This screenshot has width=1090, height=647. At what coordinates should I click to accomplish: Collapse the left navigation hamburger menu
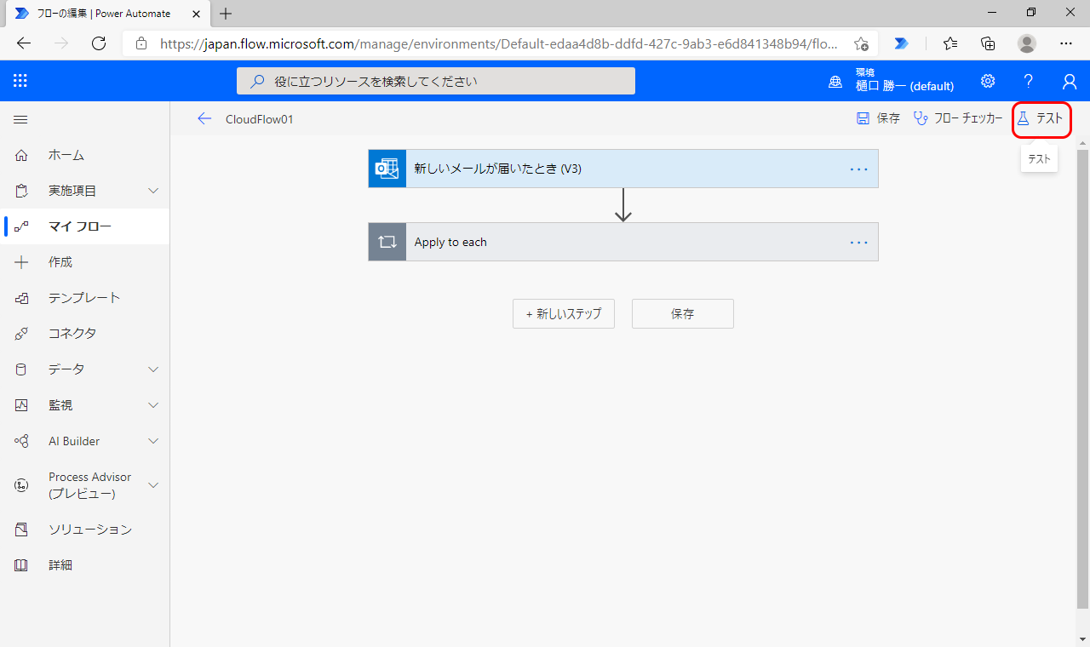click(x=20, y=120)
